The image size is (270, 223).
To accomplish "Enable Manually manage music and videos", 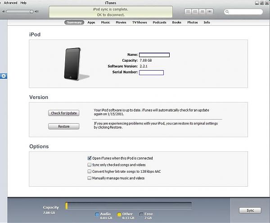I will point(90,178).
